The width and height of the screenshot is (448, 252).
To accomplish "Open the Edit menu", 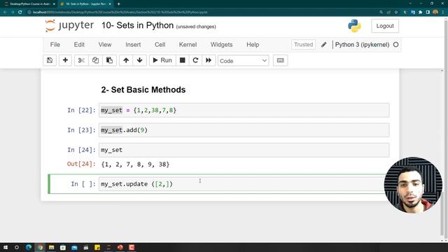I will 79,45.
